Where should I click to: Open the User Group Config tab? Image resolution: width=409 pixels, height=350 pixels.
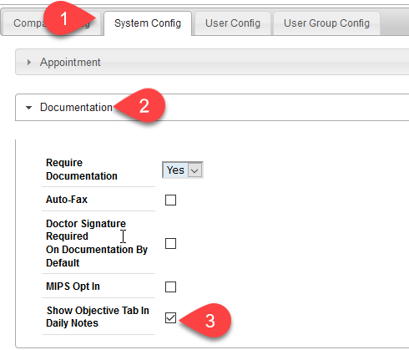326,23
